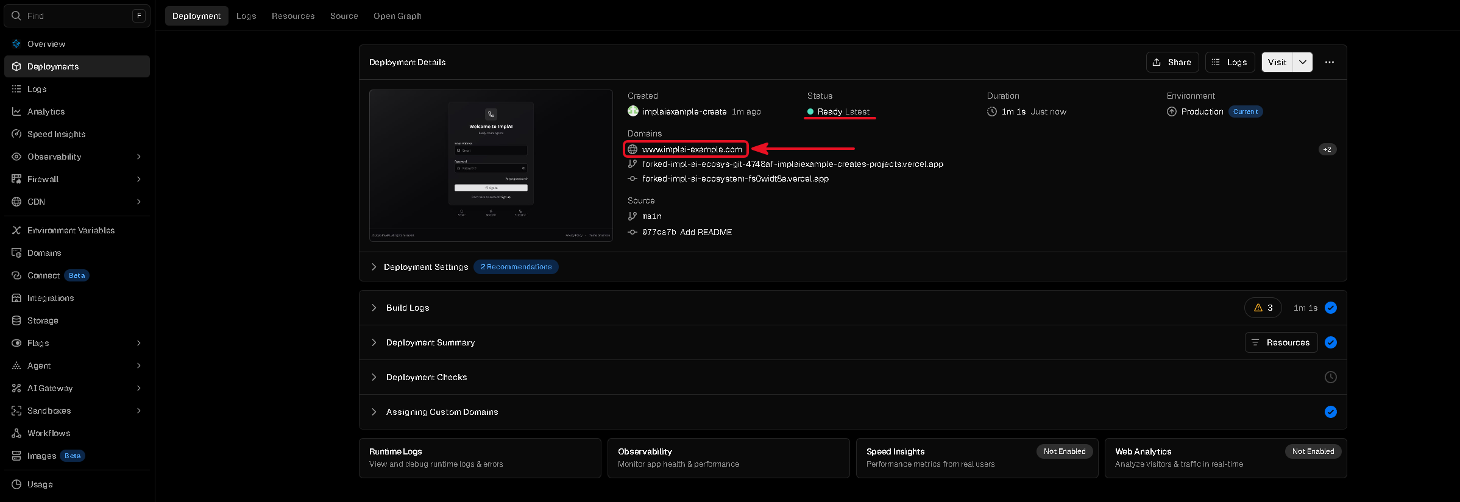Click the warning triangle icon in Build Logs

click(x=1258, y=308)
